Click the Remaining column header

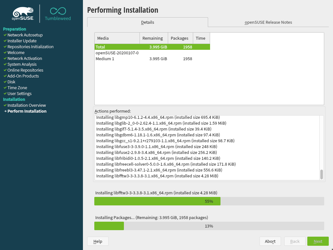pos(153,38)
